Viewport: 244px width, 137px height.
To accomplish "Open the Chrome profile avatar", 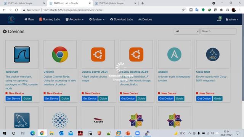I will point(234,10).
